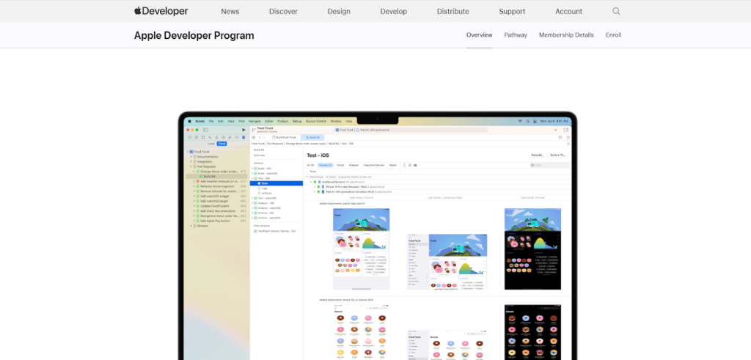
Task: Click the Filter field in the test report
Action: click(x=550, y=165)
